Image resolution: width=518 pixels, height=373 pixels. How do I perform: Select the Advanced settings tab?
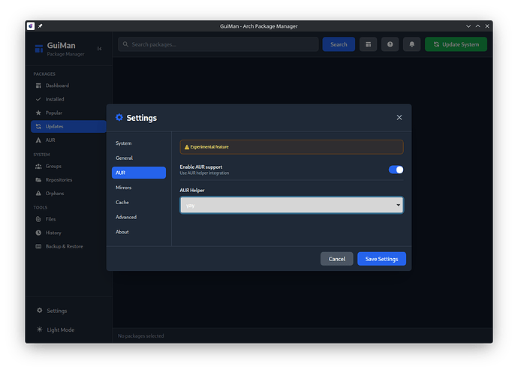tap(126, 217)
